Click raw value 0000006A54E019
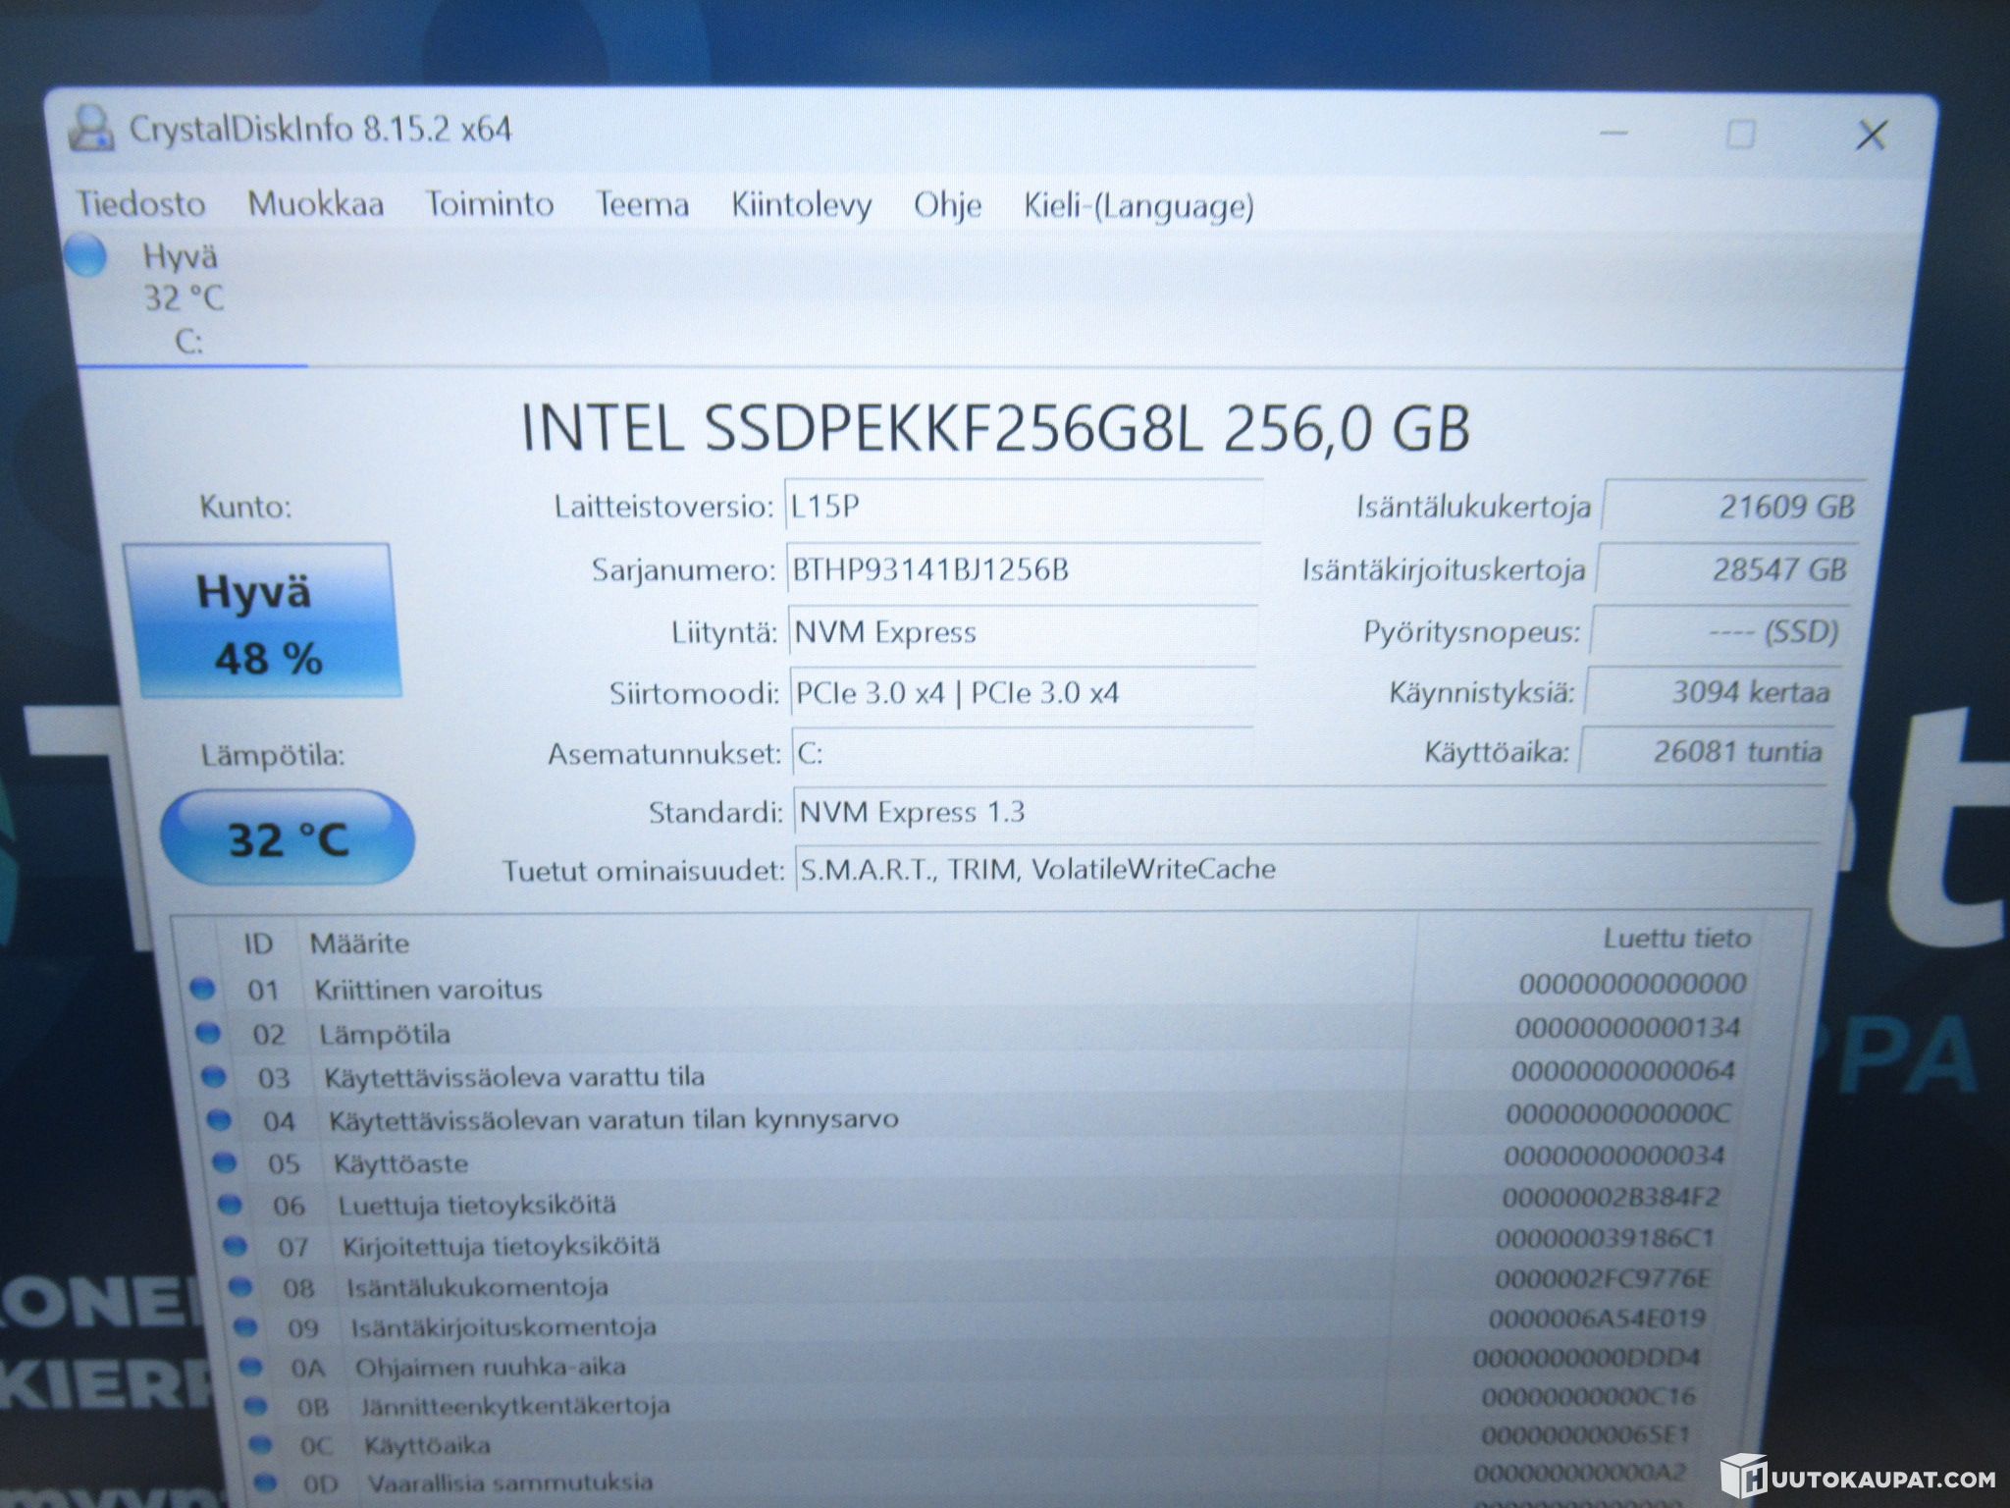 pyautogui.click(x=1597, y=1319)
